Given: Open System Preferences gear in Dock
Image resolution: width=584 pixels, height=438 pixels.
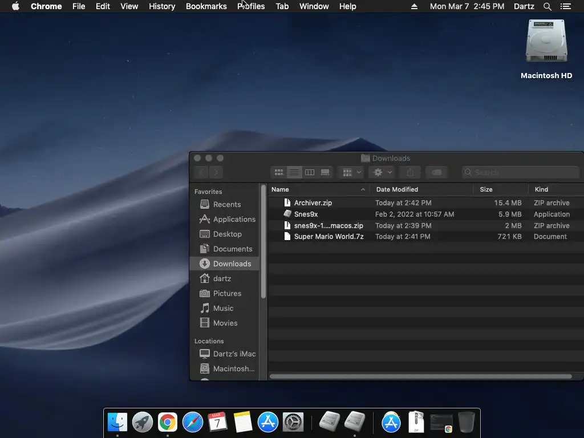Looking at the screenshot, I should click(x=293, y=422).
